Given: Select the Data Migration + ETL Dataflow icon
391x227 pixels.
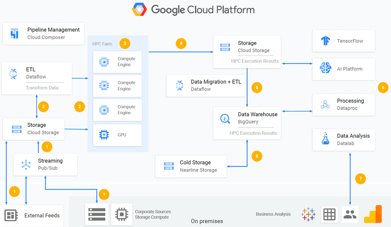Looking at the screenshot, I should click(179, 85).
